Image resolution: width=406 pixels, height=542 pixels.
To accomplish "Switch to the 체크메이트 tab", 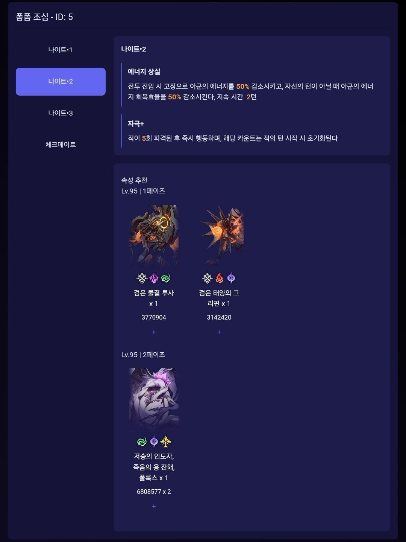I will [x=61, y=145].
